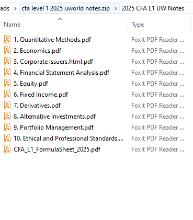Click the PDF icon for 1. Quantitative Methods.pdf
Screen dimensions: 193x220
pos(7,39)
